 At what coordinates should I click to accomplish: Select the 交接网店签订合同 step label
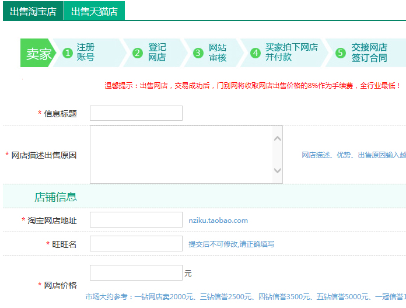point(369,52)
